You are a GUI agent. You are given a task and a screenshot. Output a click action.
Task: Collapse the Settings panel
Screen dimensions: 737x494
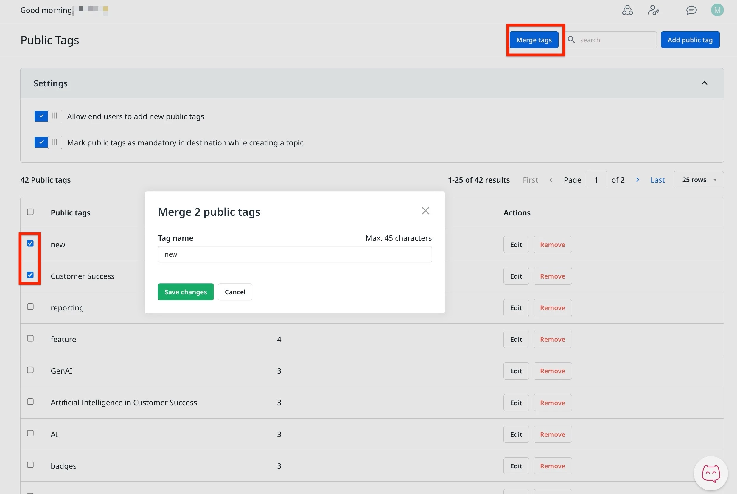coord(704,83)
